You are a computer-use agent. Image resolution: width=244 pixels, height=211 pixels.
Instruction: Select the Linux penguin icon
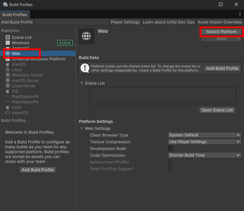[8, 70]
